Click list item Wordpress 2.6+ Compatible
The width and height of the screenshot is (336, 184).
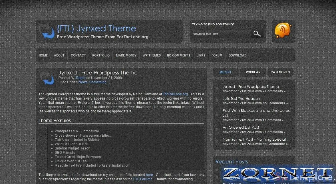(77, 131)
